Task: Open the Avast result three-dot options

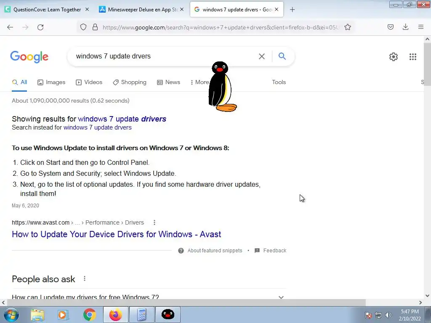Action: (x=154, y=222)
